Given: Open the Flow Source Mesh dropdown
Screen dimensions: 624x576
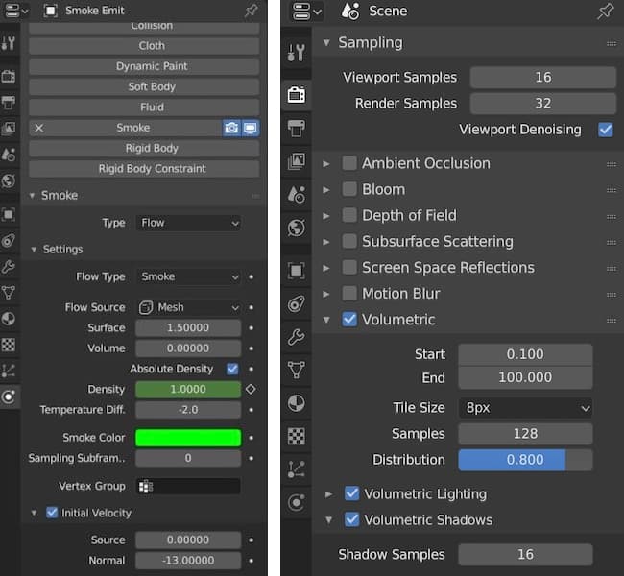Looking at the screenshot, I should pyautogui.click(x=188, y=307).
